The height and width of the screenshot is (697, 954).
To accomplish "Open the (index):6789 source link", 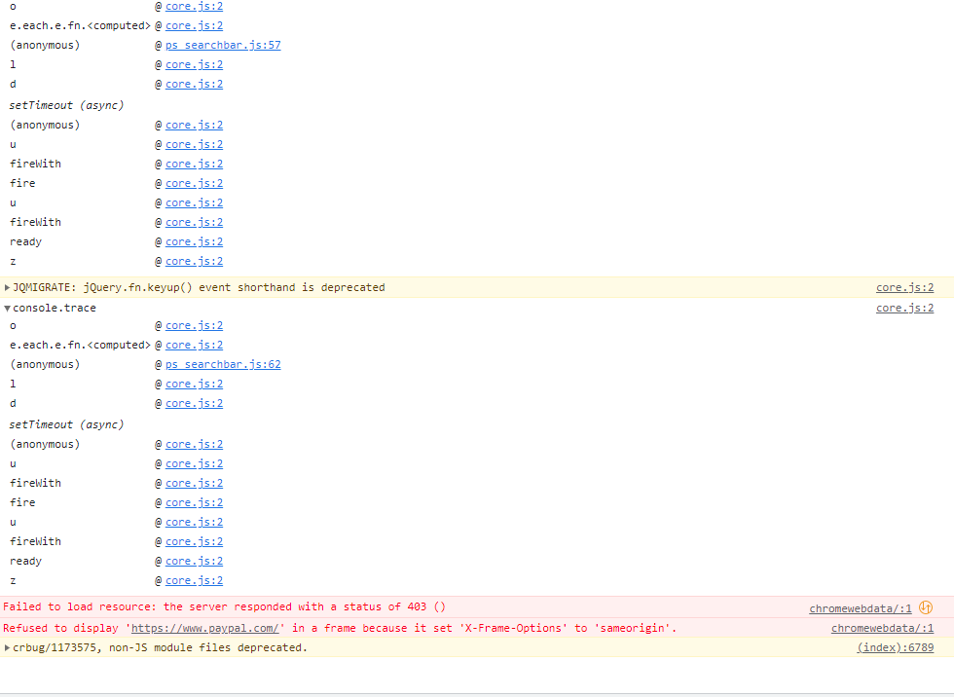I will (895, 647).
